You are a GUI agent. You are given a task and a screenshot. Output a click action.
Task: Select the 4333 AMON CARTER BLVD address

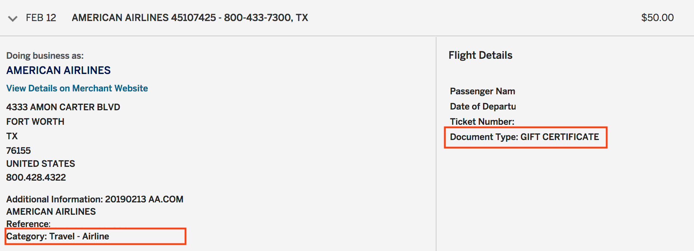63,107
